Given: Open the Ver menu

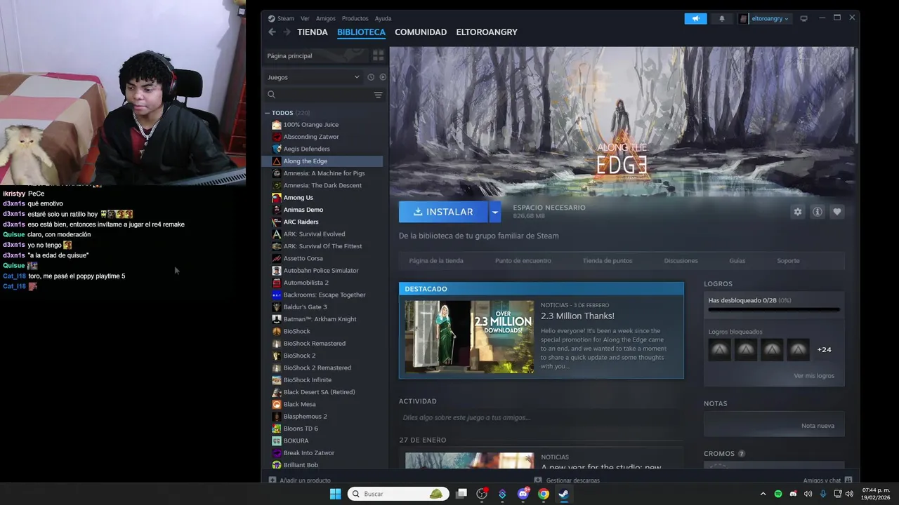Looking at the screenshot, I should pos(305,18).
